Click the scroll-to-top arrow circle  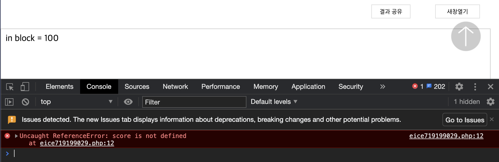466,36
